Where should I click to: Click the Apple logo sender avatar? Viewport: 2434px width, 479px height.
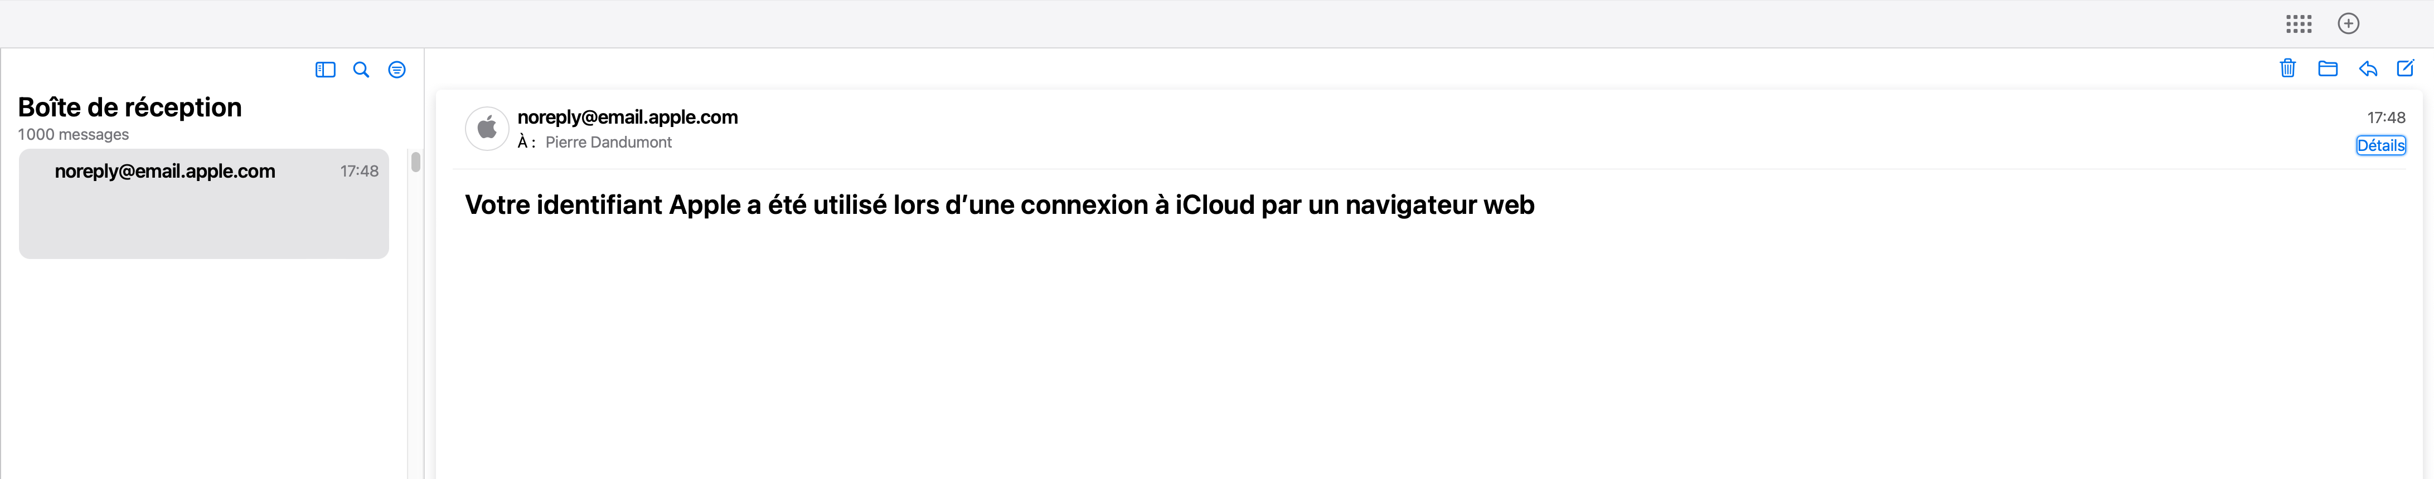tap(488, 129)
